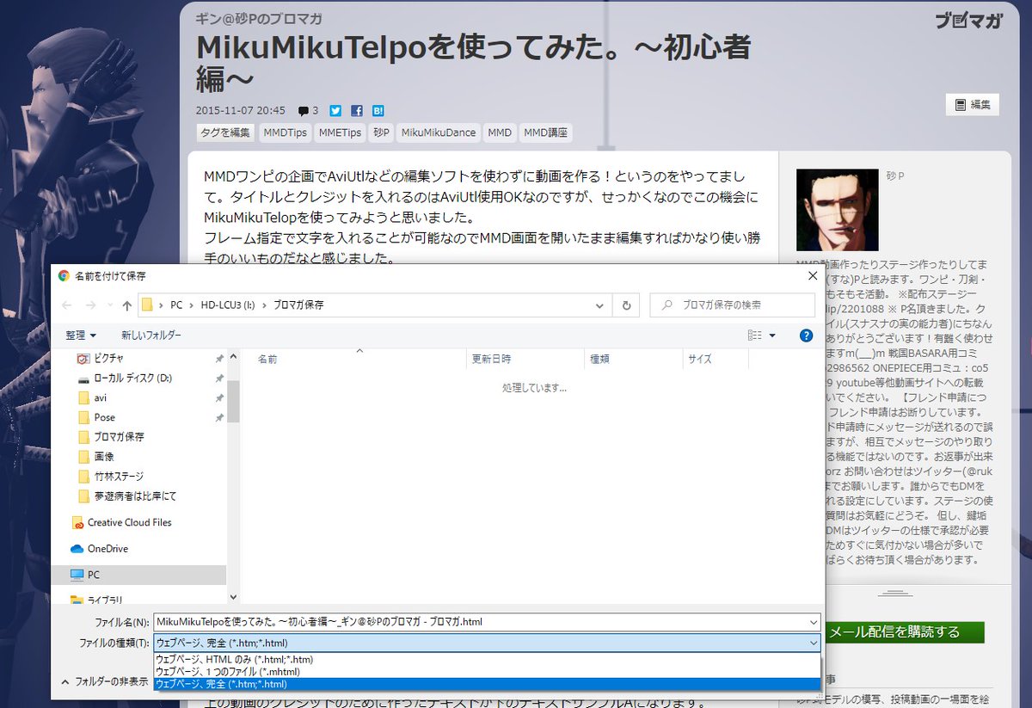The height and width of the screenshot is (708, 1032).
Task: Select the avi folder in tree
Action: [x=100, y=397]
